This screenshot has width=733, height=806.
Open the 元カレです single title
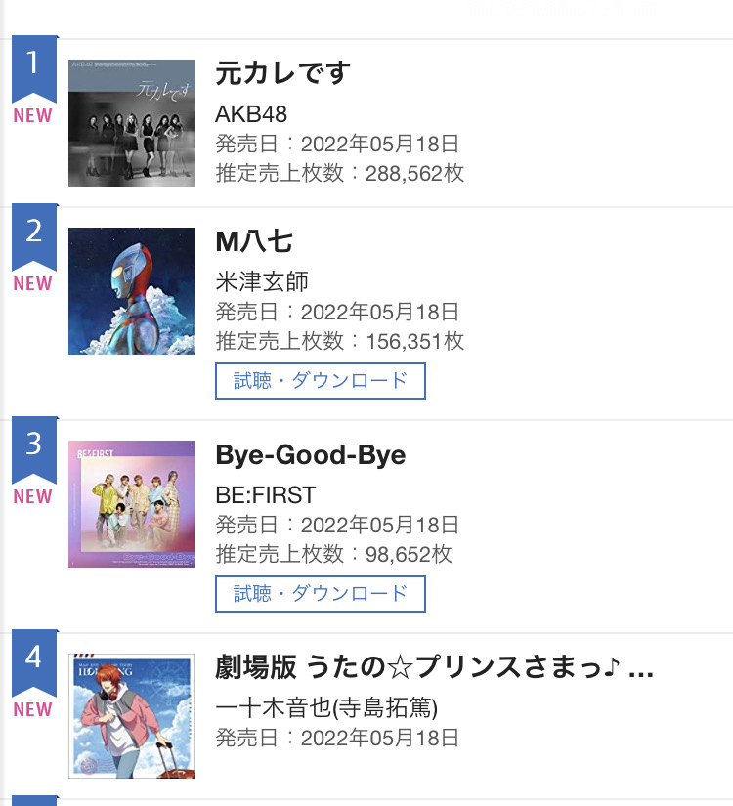pos(282,73)
